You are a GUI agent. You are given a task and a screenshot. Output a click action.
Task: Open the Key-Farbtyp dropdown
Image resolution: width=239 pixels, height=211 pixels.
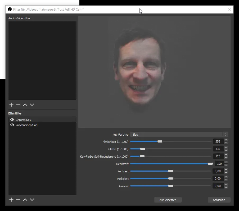[x=179, y=135]
